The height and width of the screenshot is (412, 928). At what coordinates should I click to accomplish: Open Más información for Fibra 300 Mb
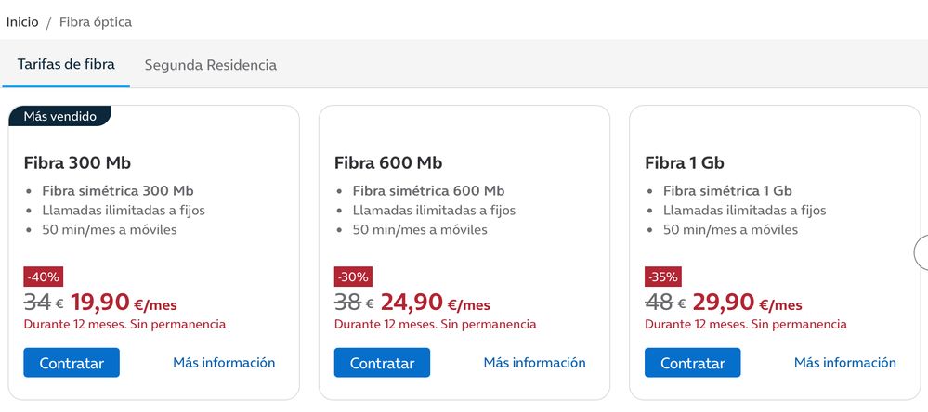click(224, 362)
